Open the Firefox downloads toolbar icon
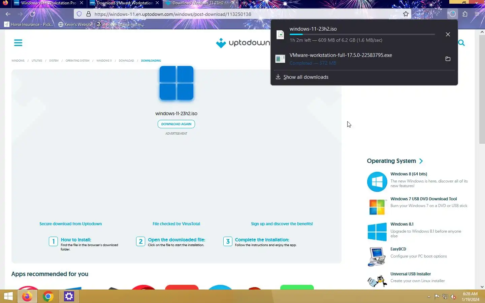The width and height of the screenshot is (485, 303). coord(452,14)
